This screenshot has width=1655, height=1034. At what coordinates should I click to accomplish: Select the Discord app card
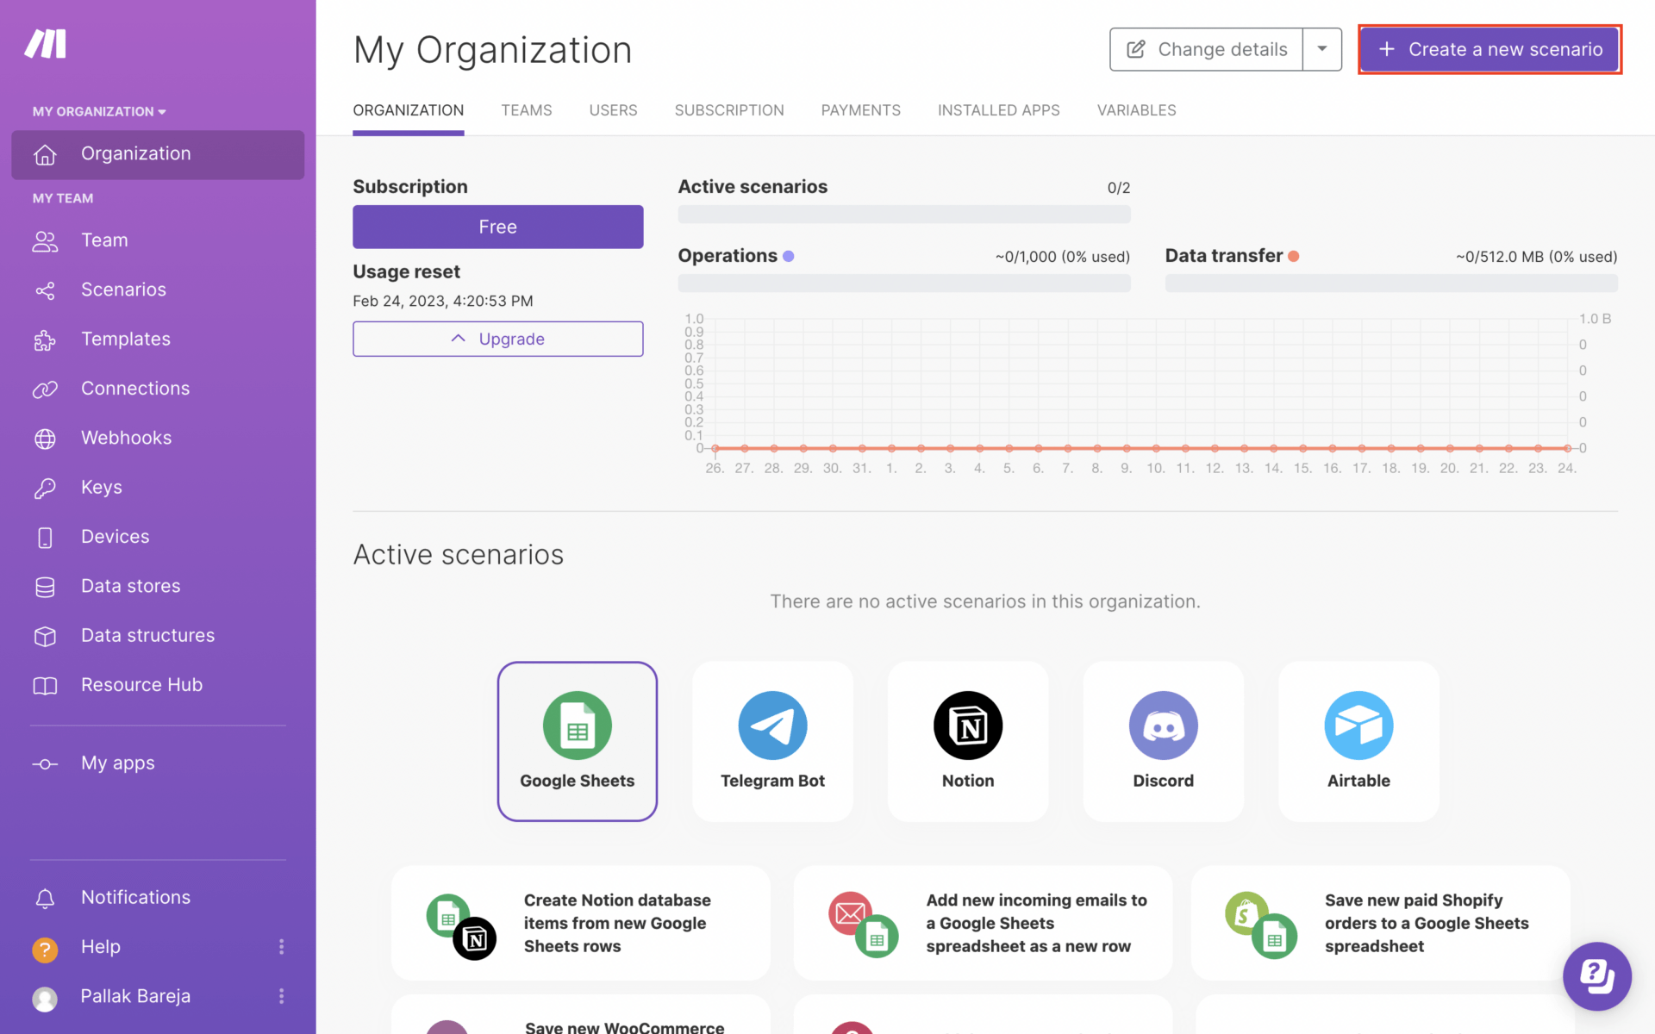[1163, 741]
